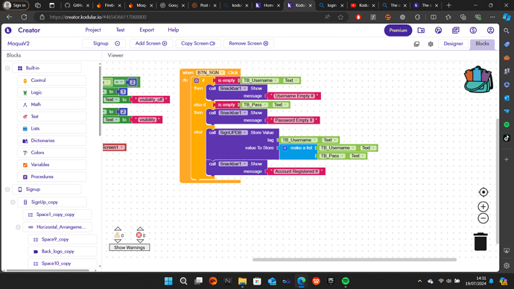Select the "Password Empty !!" text block
The image size is (514, 289).
point(294,120)
